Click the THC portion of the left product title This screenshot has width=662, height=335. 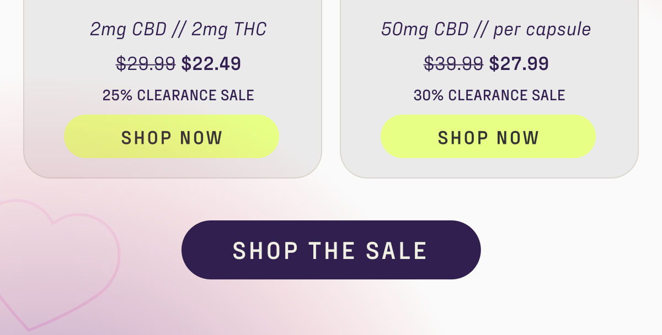point(252,29)
